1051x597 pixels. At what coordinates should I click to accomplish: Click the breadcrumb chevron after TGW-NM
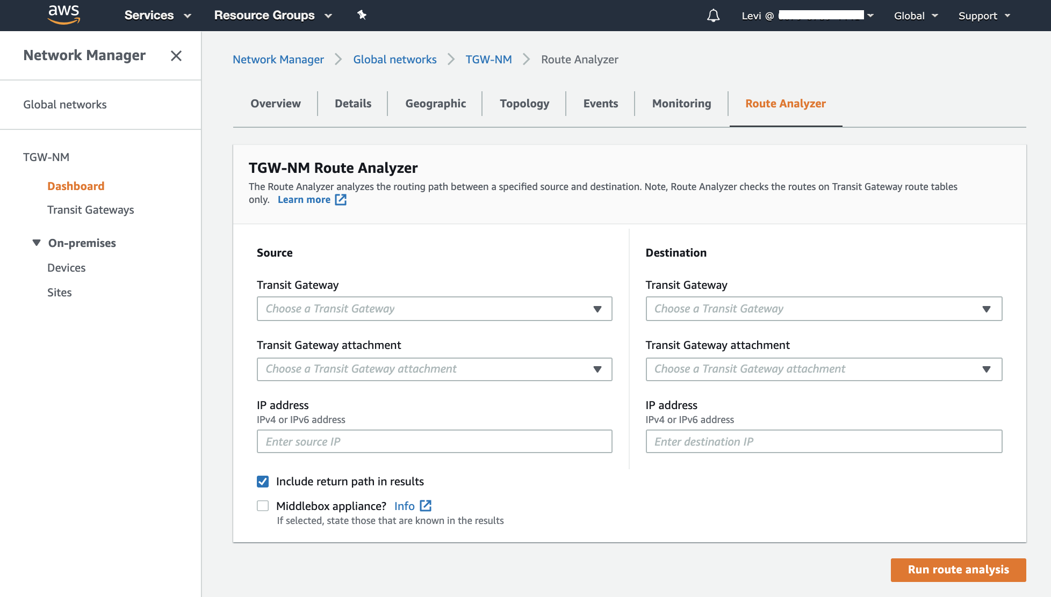click(x=527, y=60)
